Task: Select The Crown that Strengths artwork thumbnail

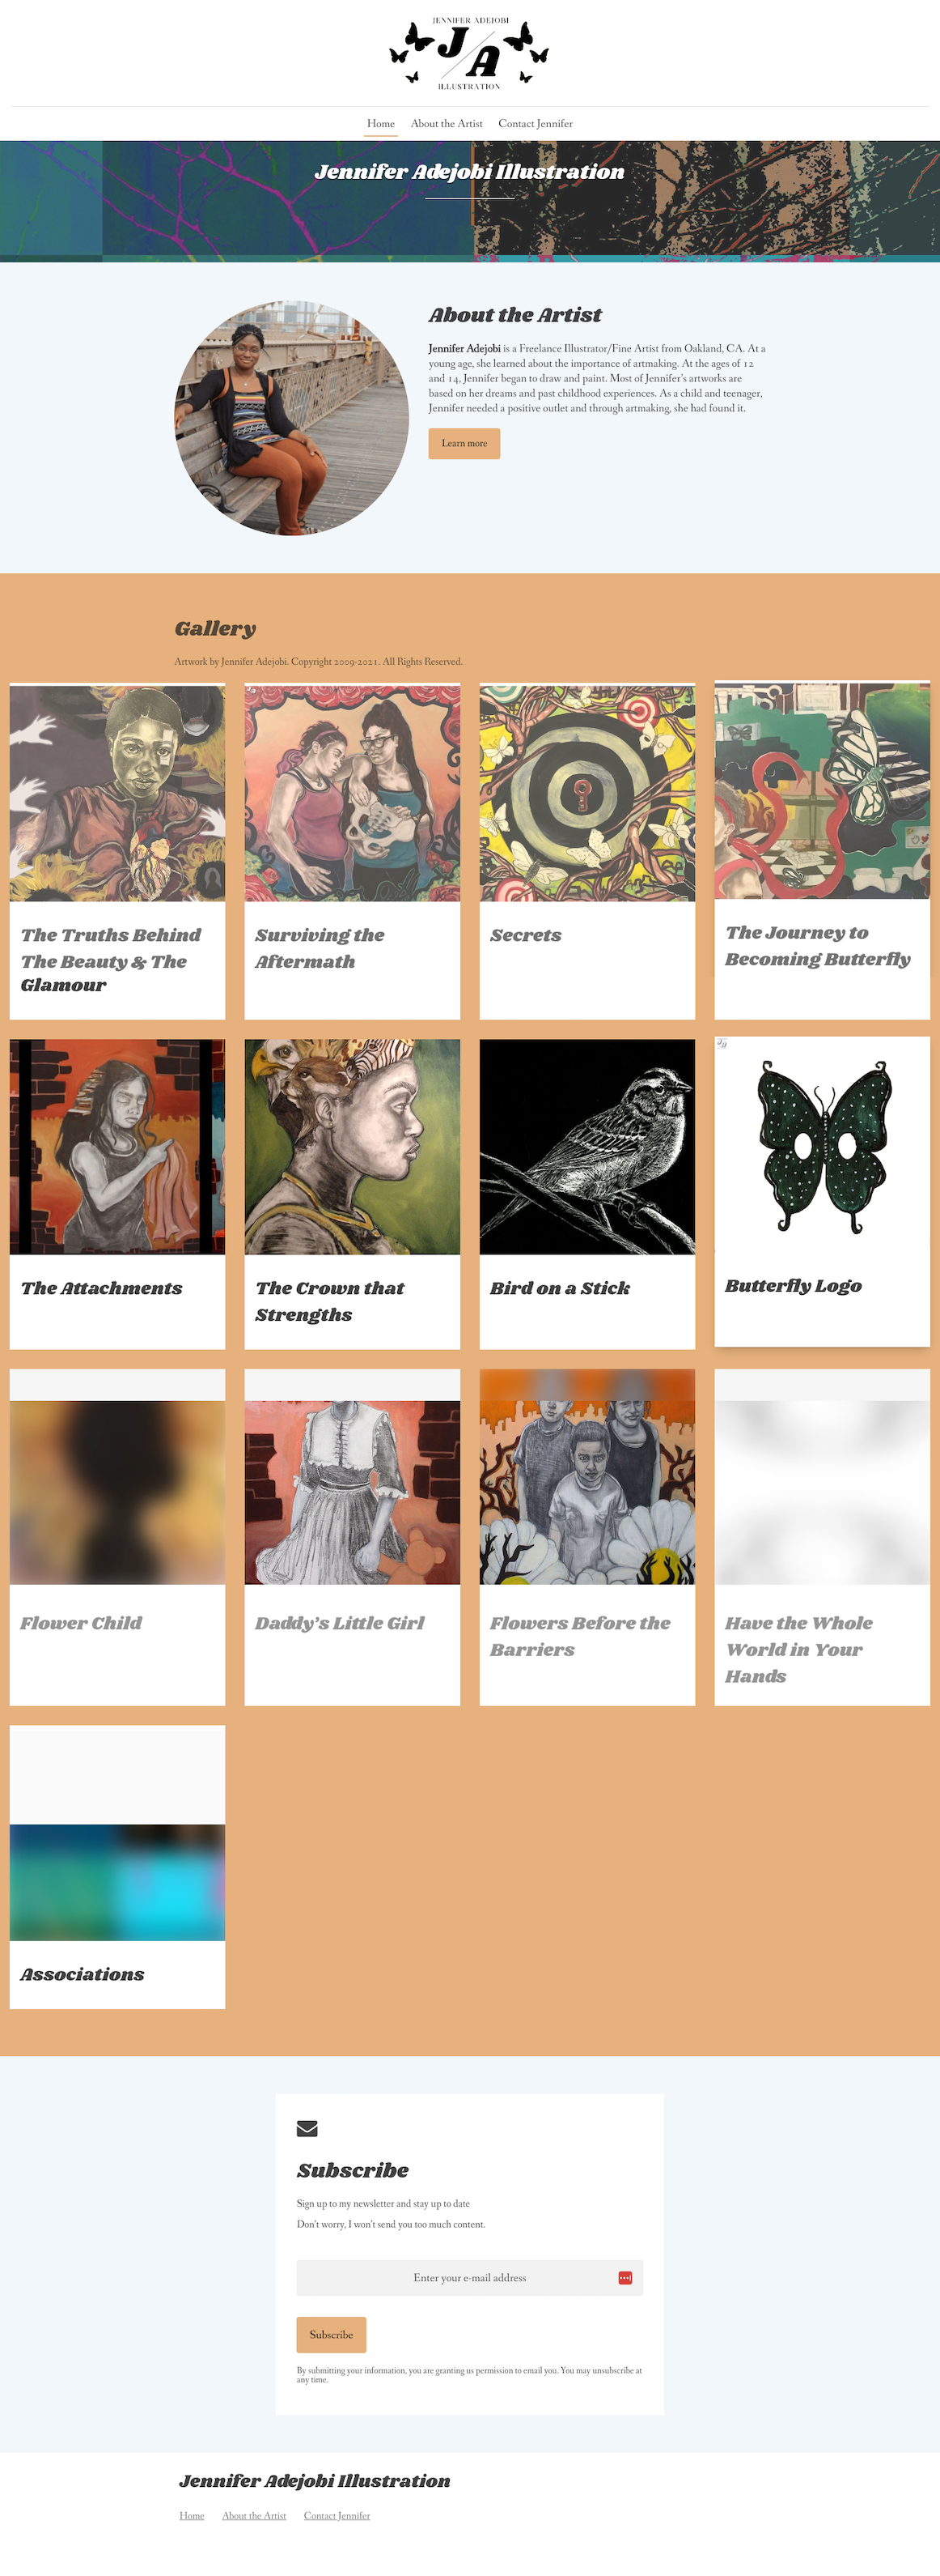Action: (x=353, y=1146)
